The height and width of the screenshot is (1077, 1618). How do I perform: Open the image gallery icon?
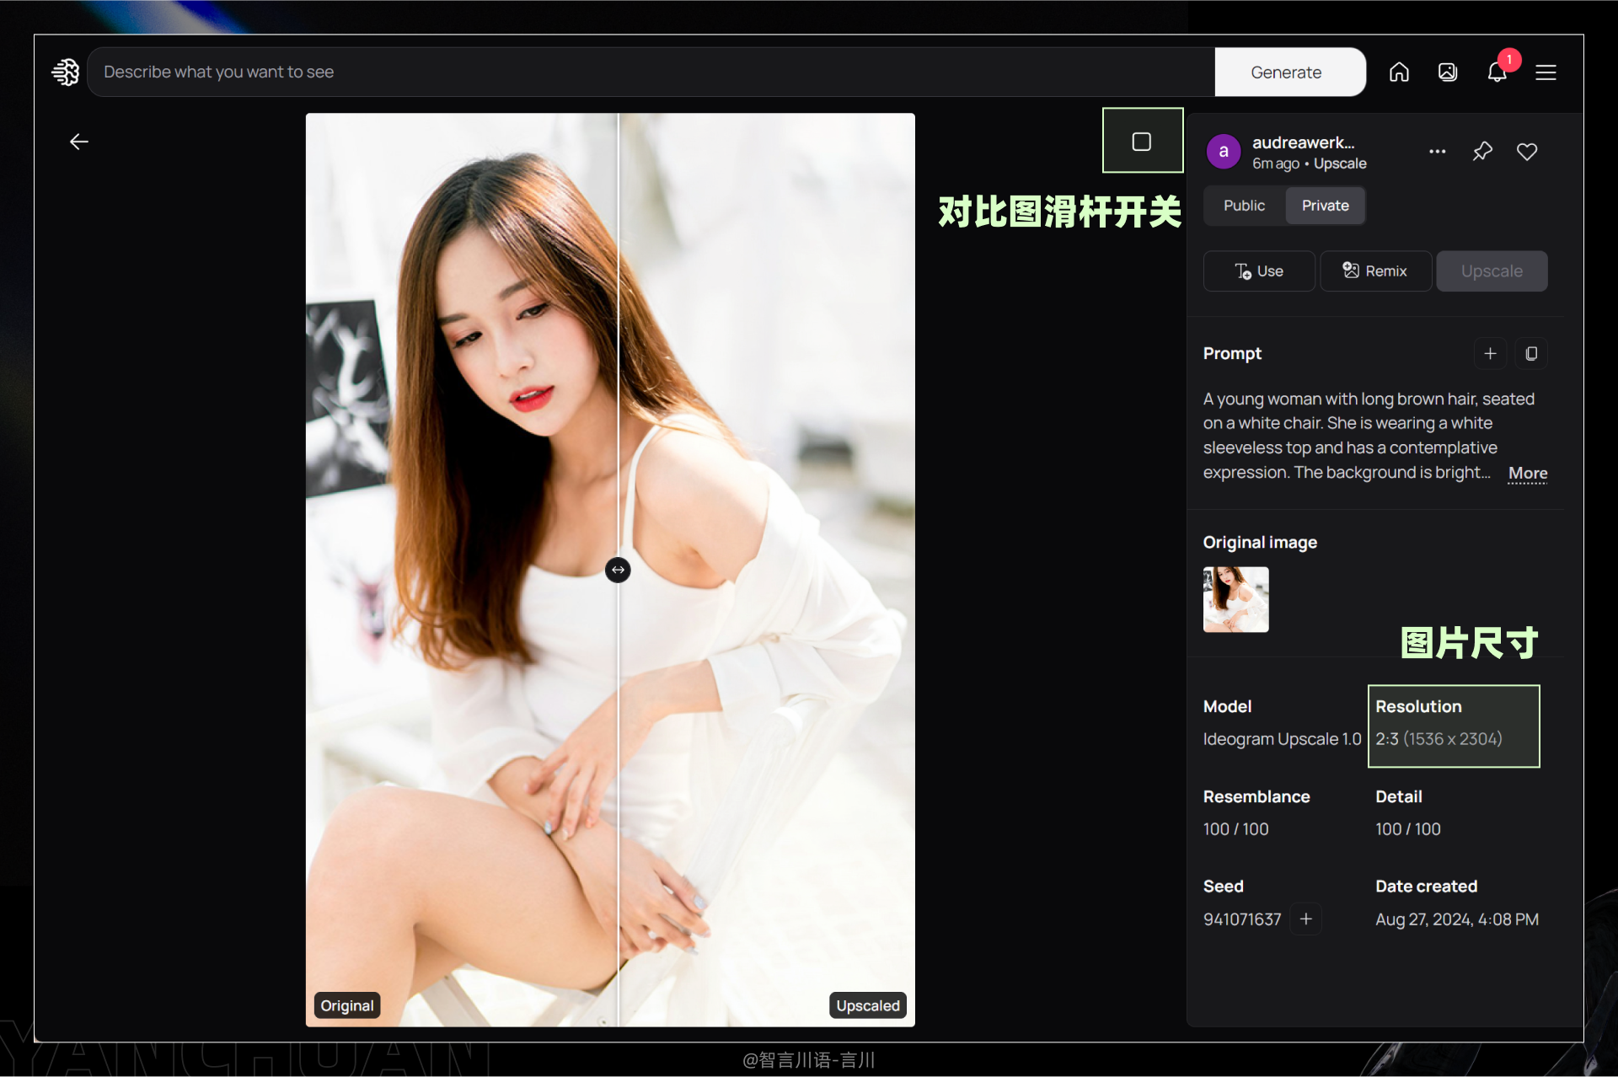click(x=1448, y=72)
